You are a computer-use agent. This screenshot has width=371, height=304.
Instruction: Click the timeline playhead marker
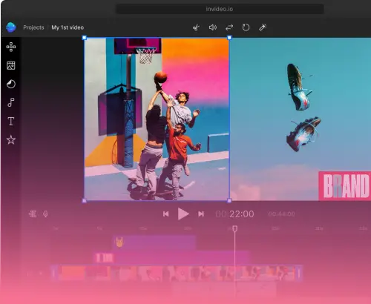coord(235,228)
